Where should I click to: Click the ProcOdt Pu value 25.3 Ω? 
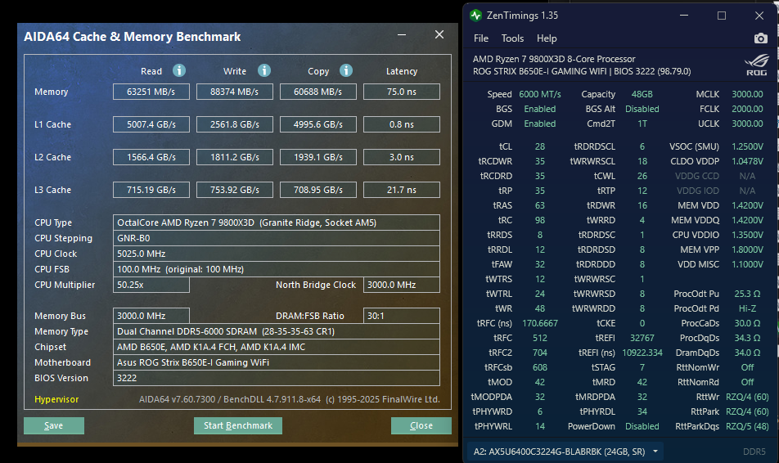(x=747, y=294)
